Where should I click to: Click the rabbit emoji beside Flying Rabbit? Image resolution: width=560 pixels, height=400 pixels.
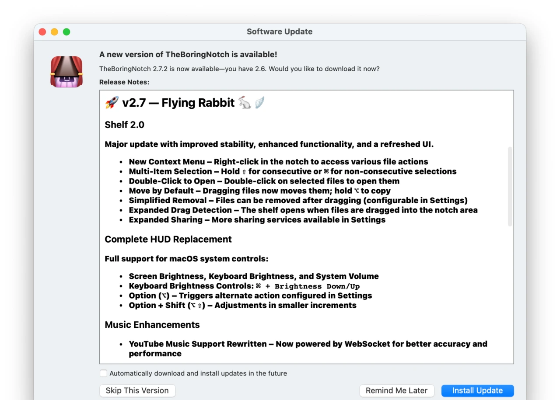point(245,103)
